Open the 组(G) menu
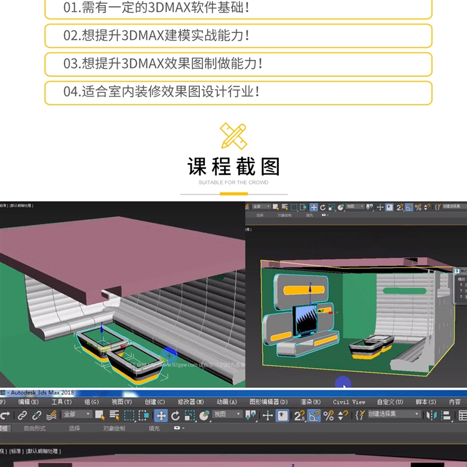The height and width of the screenshot is (467, 467). (x=92, y=402)
